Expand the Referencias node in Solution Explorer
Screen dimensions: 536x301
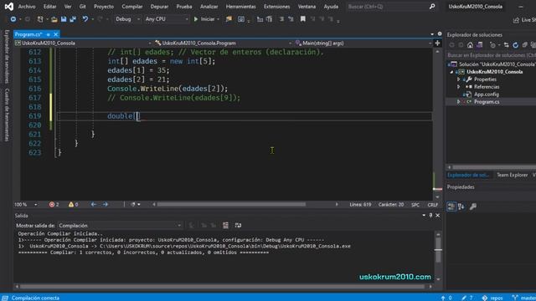[459, 87]
